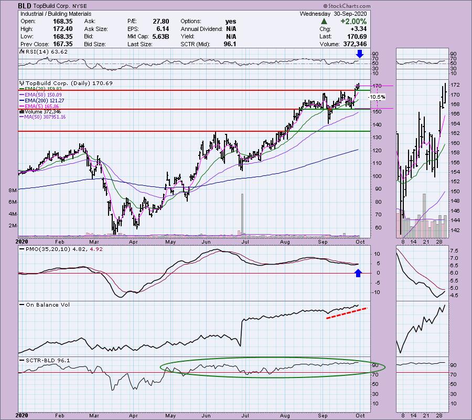Click the Mkt Cap value 5.63B
Screen dimensions: 472x420
click(161, 36)
